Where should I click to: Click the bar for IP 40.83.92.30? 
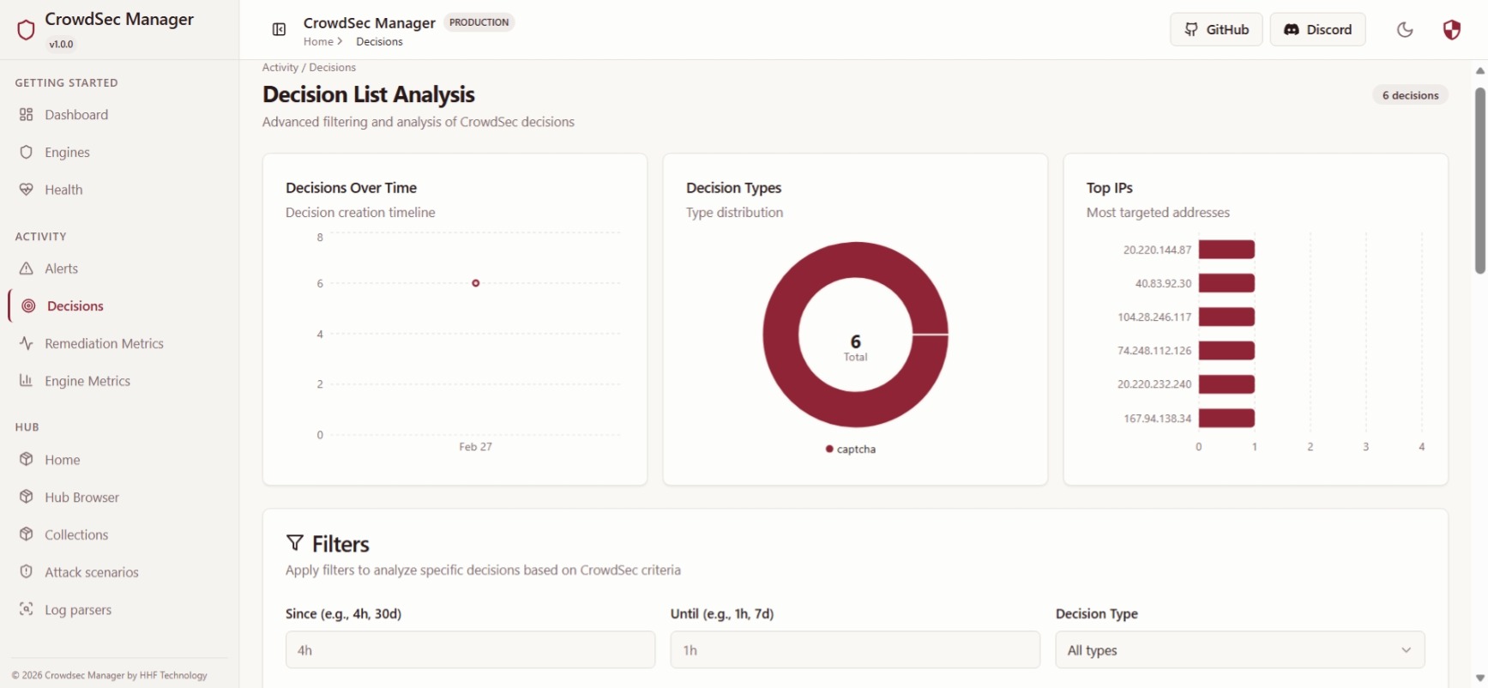1226,283
